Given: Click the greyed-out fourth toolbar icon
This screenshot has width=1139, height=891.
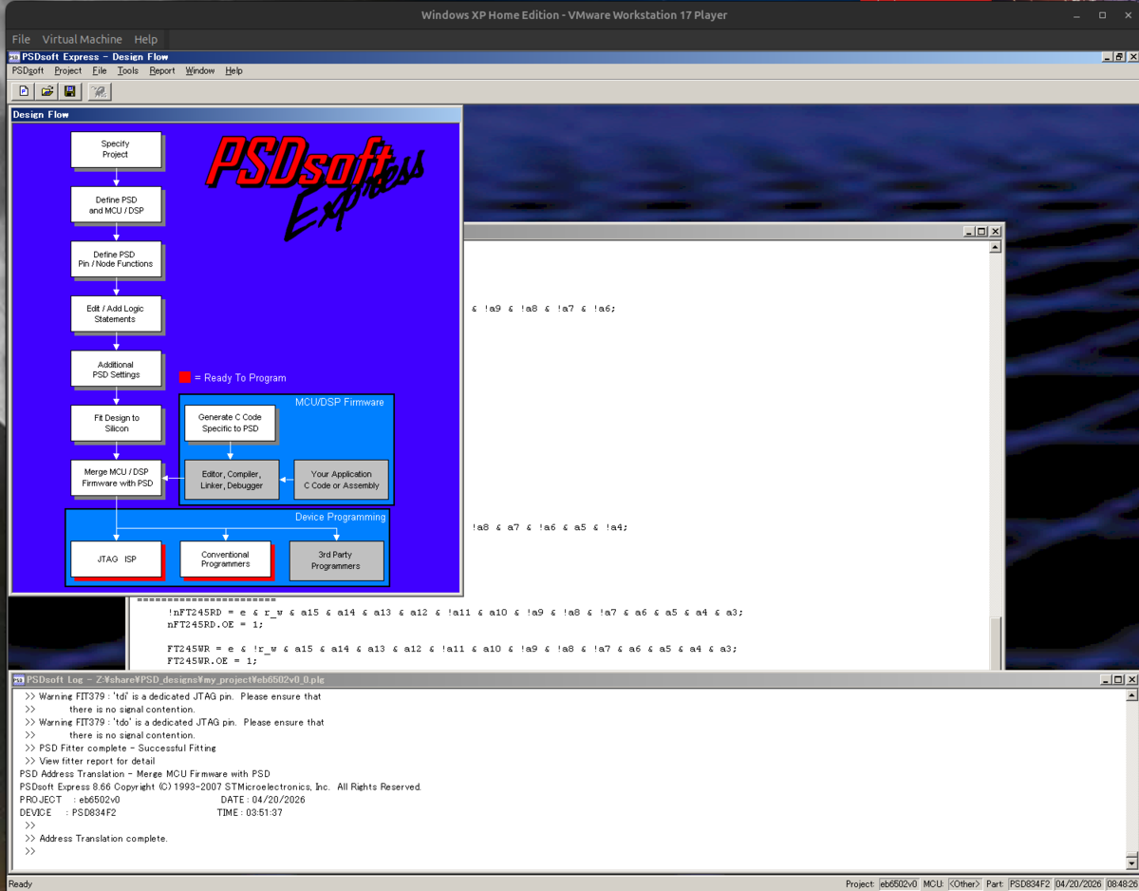Looking at the screenshot, I should (99, 91).
